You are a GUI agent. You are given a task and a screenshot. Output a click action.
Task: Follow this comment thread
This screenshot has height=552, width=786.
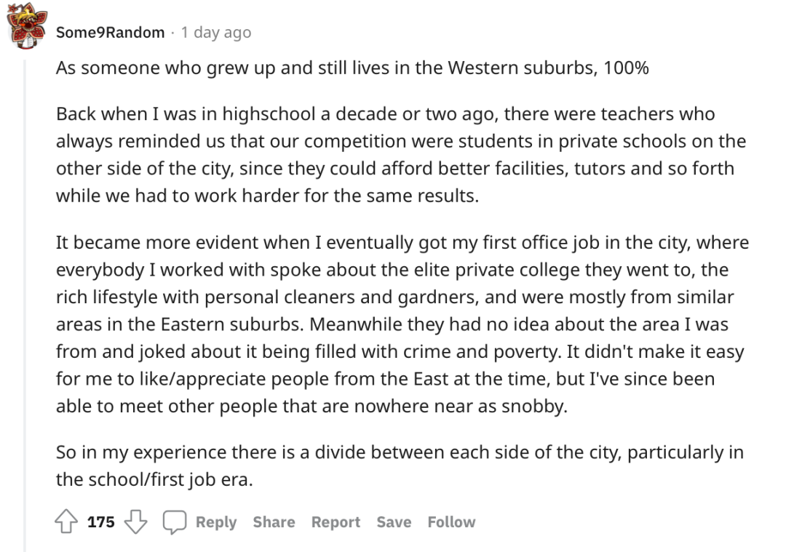tap(451, 522)
